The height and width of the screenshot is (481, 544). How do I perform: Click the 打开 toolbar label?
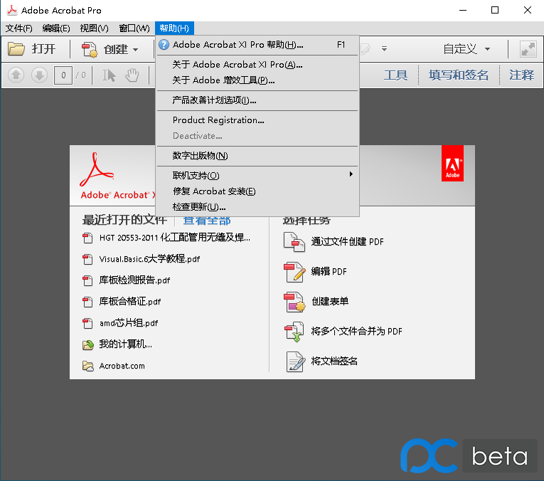pyautogui.click(x=43, y=49)
